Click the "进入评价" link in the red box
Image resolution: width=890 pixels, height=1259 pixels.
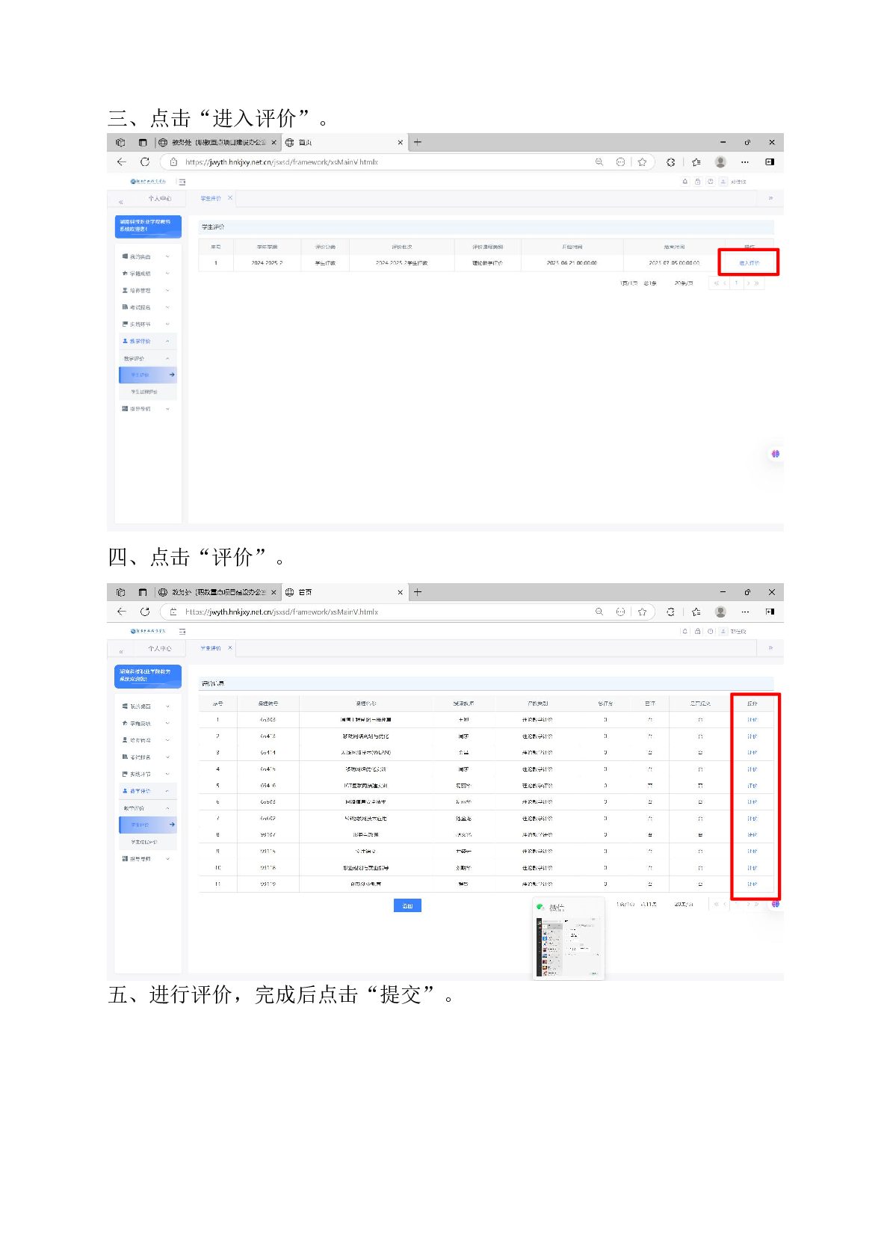coord(749,263)
